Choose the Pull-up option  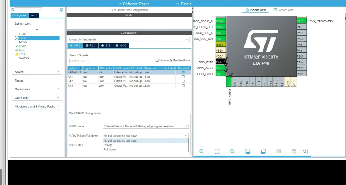(x=146, y=145)
